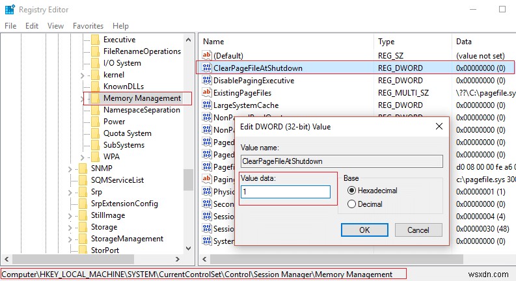
Task: Open the View menu
Action: tap(55, 25)
